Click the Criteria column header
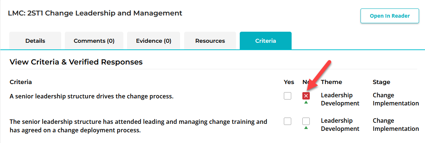 click(21, 82)
